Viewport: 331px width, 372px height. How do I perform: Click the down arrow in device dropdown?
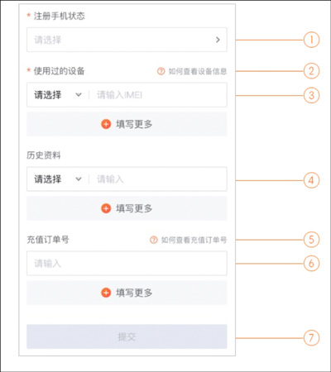[x=79, y=95]
